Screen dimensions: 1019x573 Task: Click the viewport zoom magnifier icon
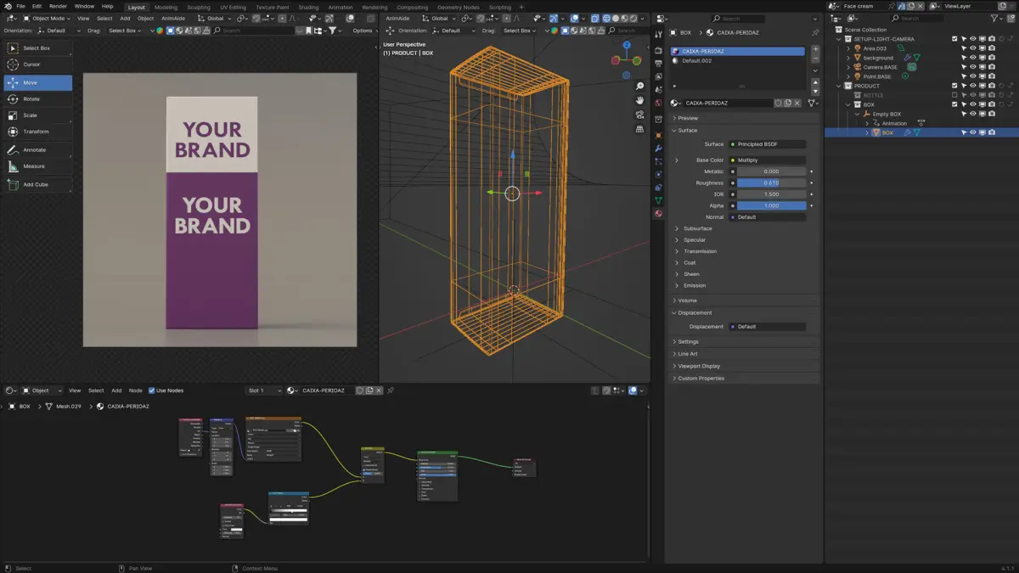point(639,87)
